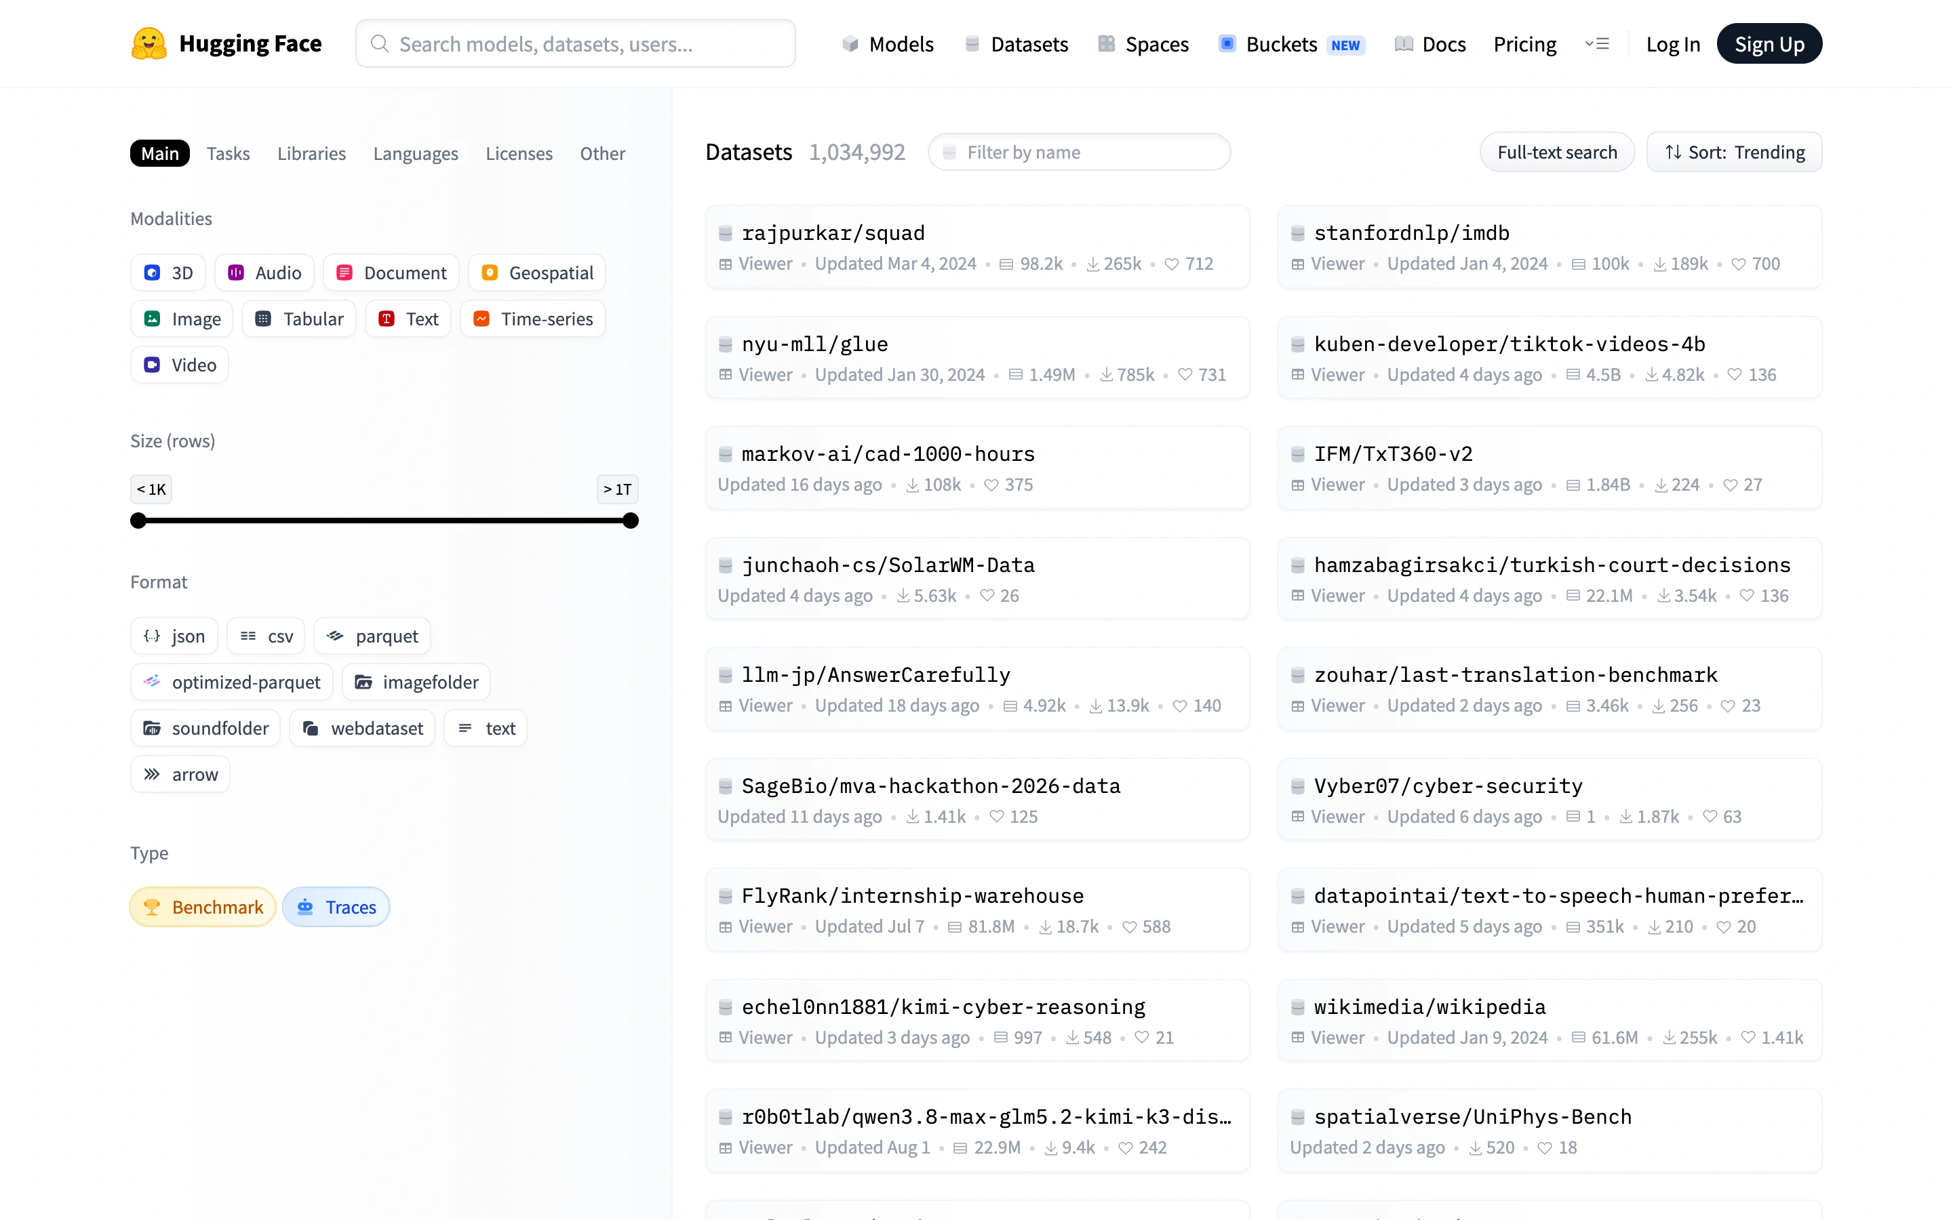This screenshot has height=1220, width=1953.
Task: Click heart icon on echel0nn1881/kimi-cyber-reasoning card
Action: pyautogui.click(x=1142, y=1038)
